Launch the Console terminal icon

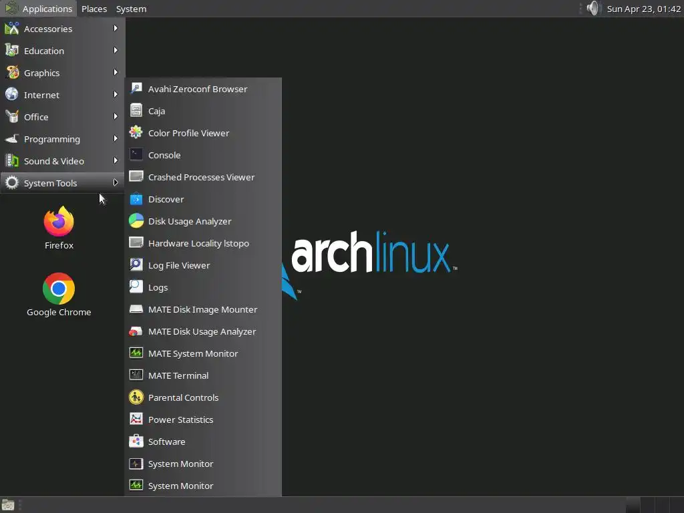[x=136, y=155]
